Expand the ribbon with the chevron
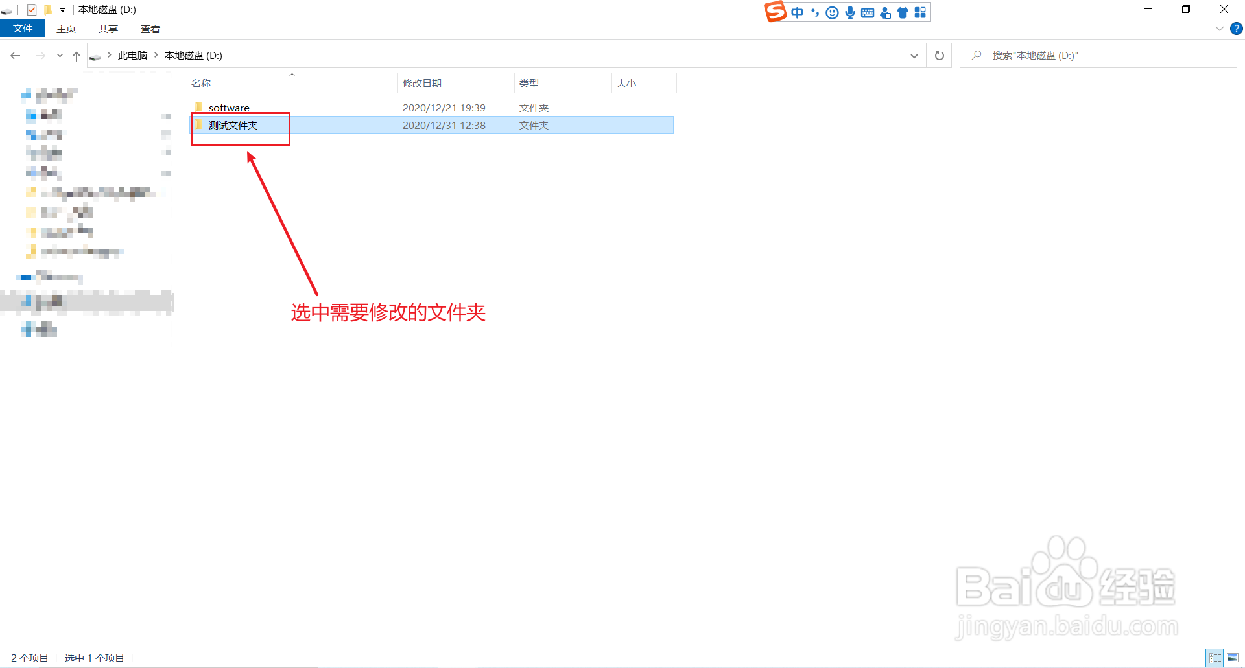 [x=1219, y=29]
